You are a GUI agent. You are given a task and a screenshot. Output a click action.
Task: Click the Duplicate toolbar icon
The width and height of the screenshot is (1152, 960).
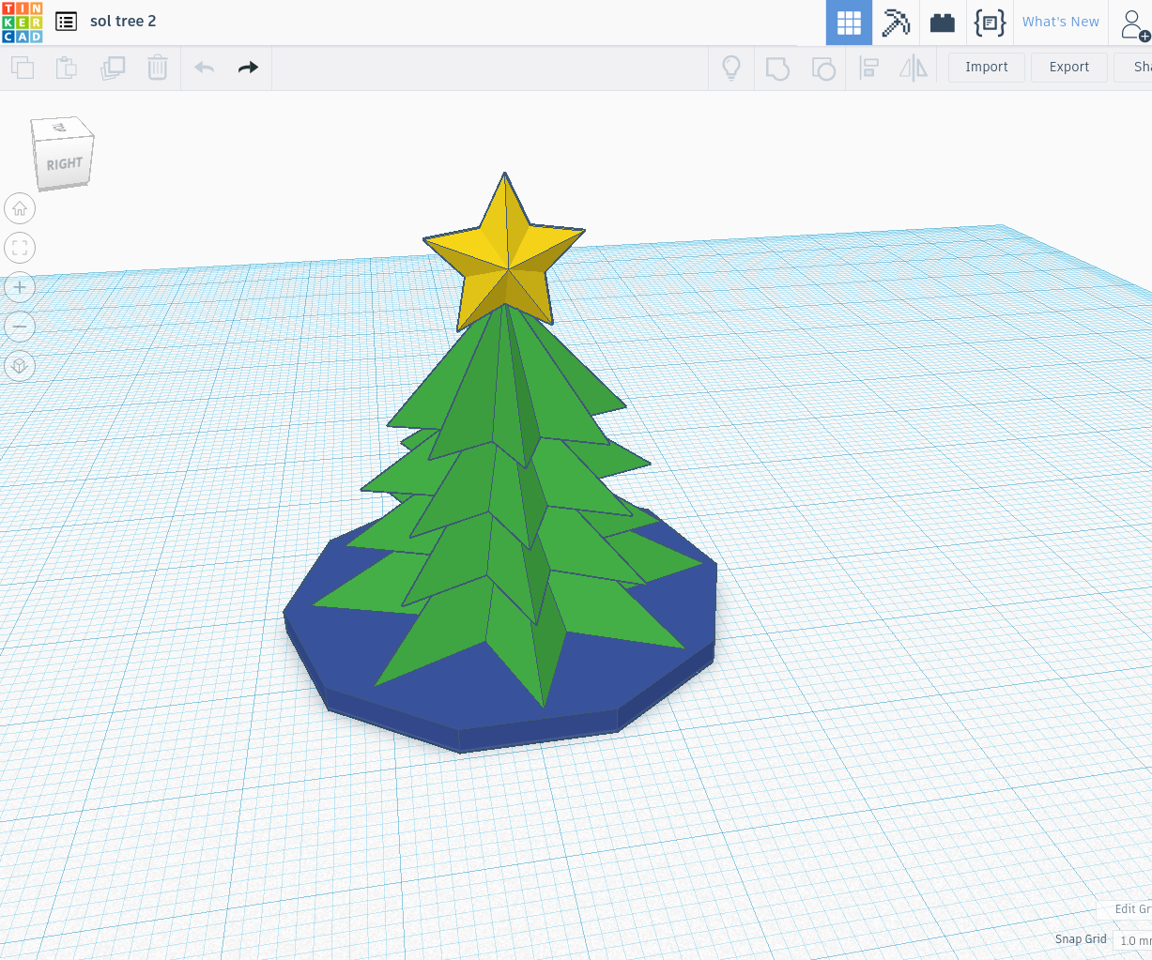pos(113,68)
